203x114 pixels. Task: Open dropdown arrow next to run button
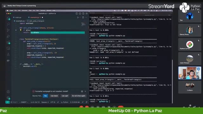(80, 17)
